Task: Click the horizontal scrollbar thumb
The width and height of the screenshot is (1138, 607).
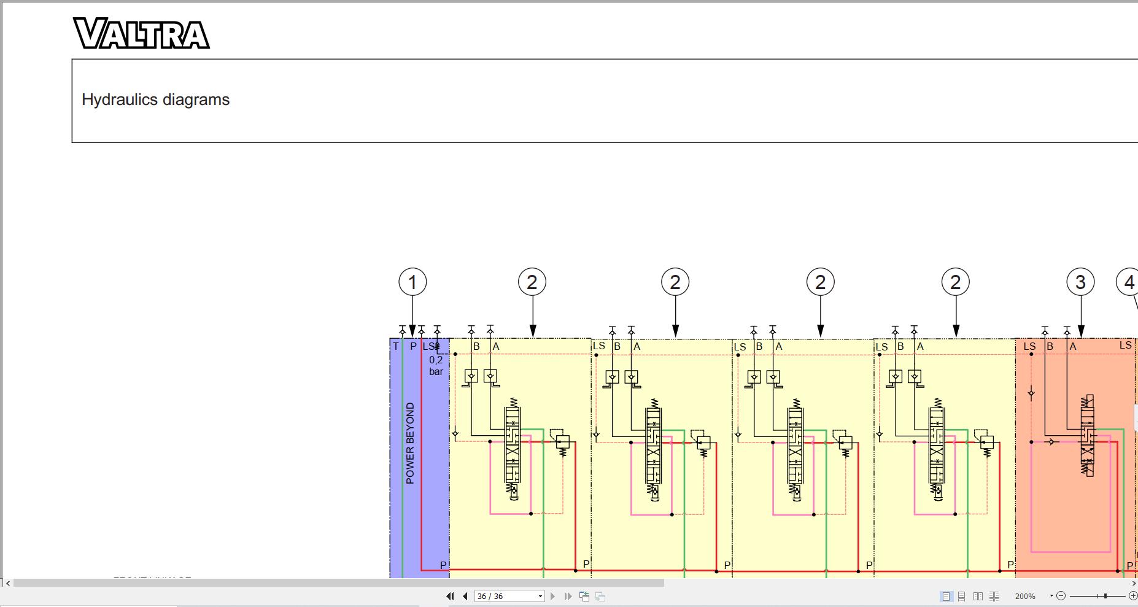Action: (x=338, y=583)
